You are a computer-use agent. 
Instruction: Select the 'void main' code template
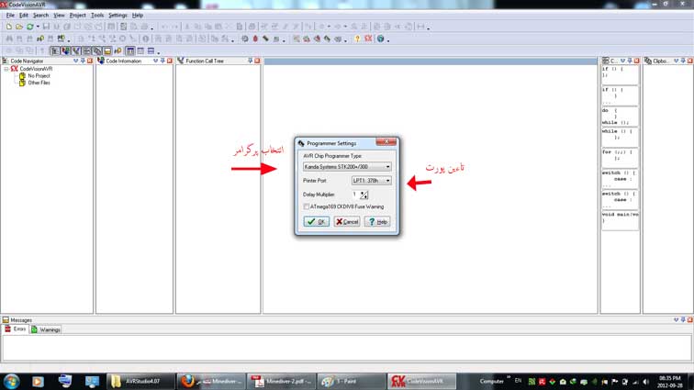(x=620, y=220)
